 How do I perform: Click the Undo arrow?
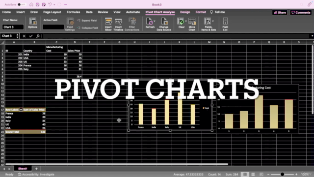coord(50,4)
